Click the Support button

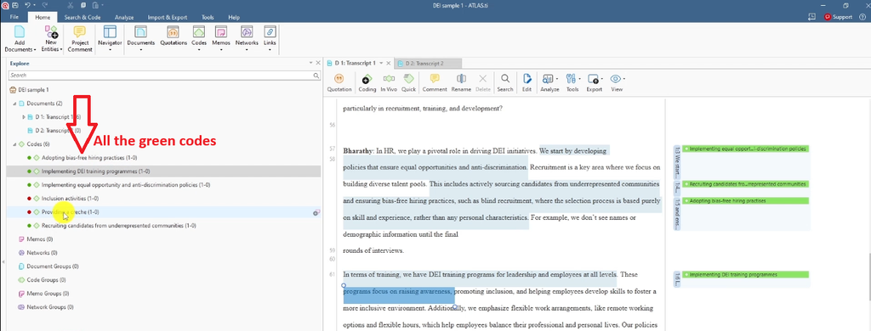(838, 17)
